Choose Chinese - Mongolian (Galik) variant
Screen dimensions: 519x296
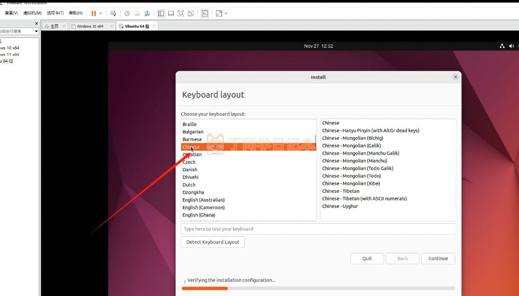[x=388, y=146]
